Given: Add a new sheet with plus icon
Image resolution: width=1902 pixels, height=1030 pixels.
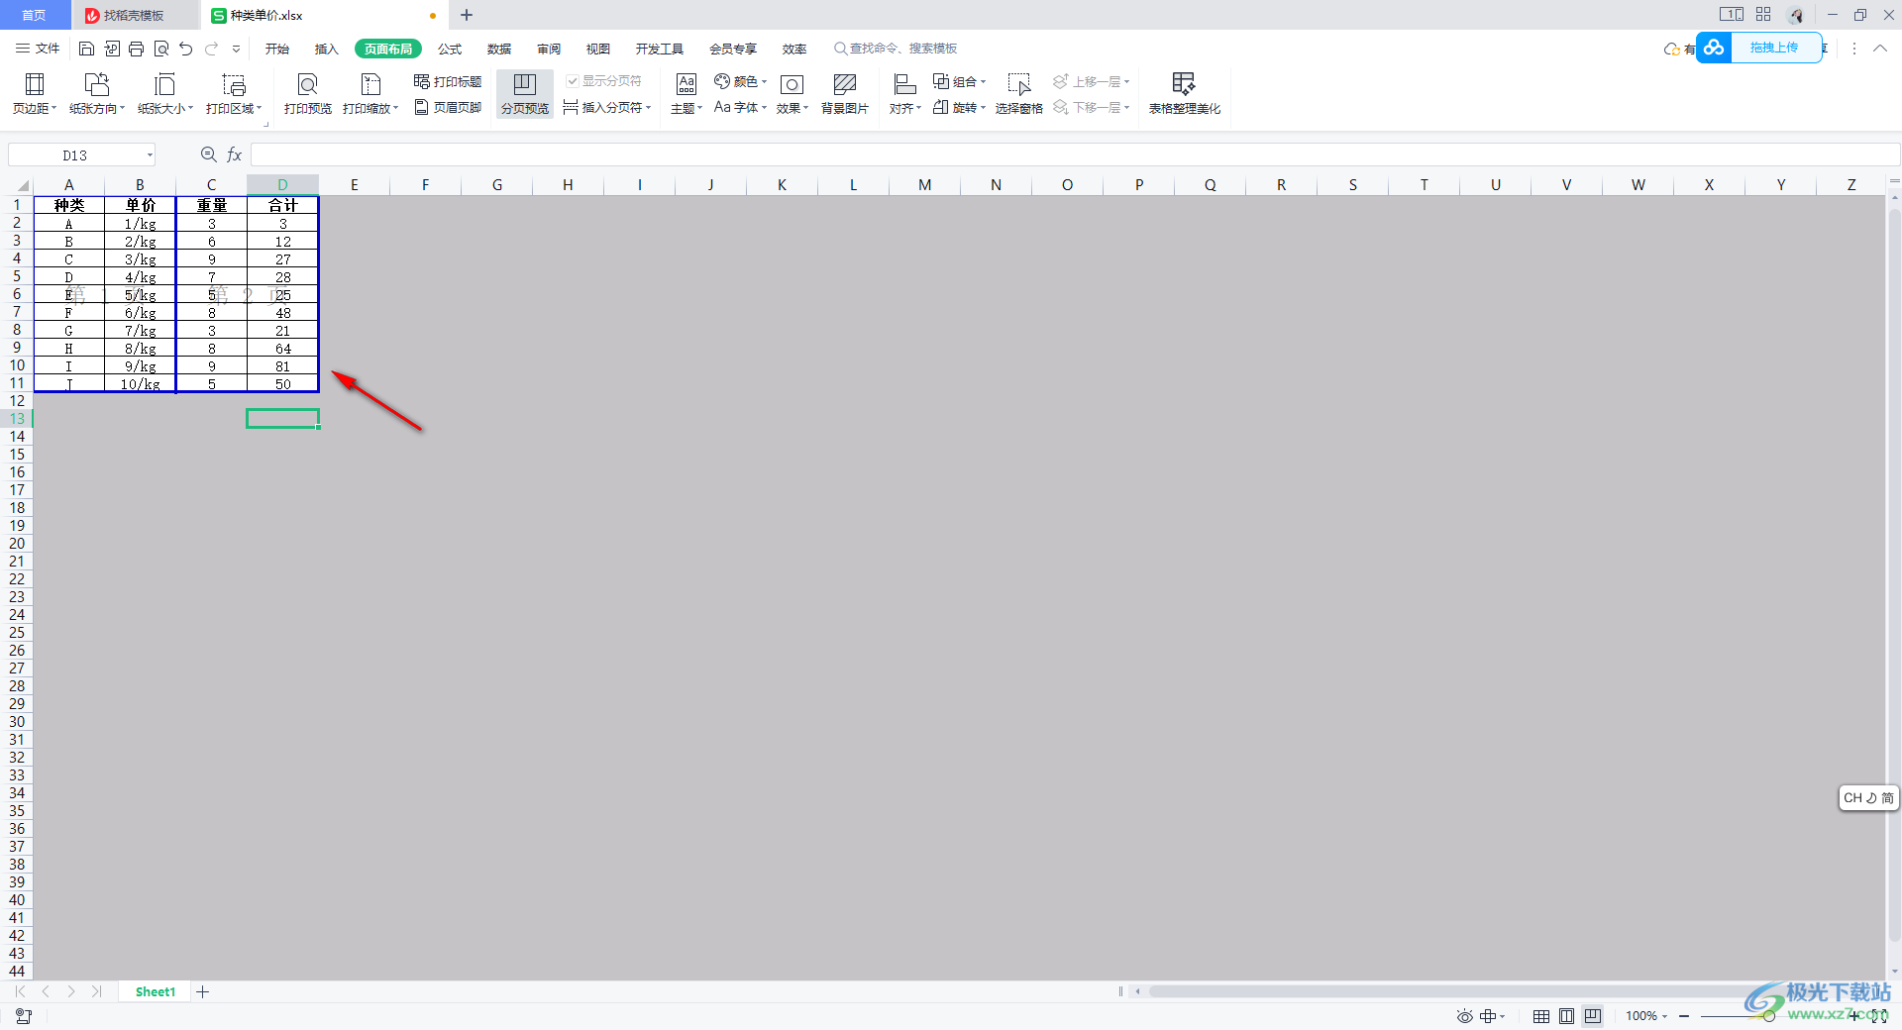Looking at the screenshot, I should coord(203,991).
